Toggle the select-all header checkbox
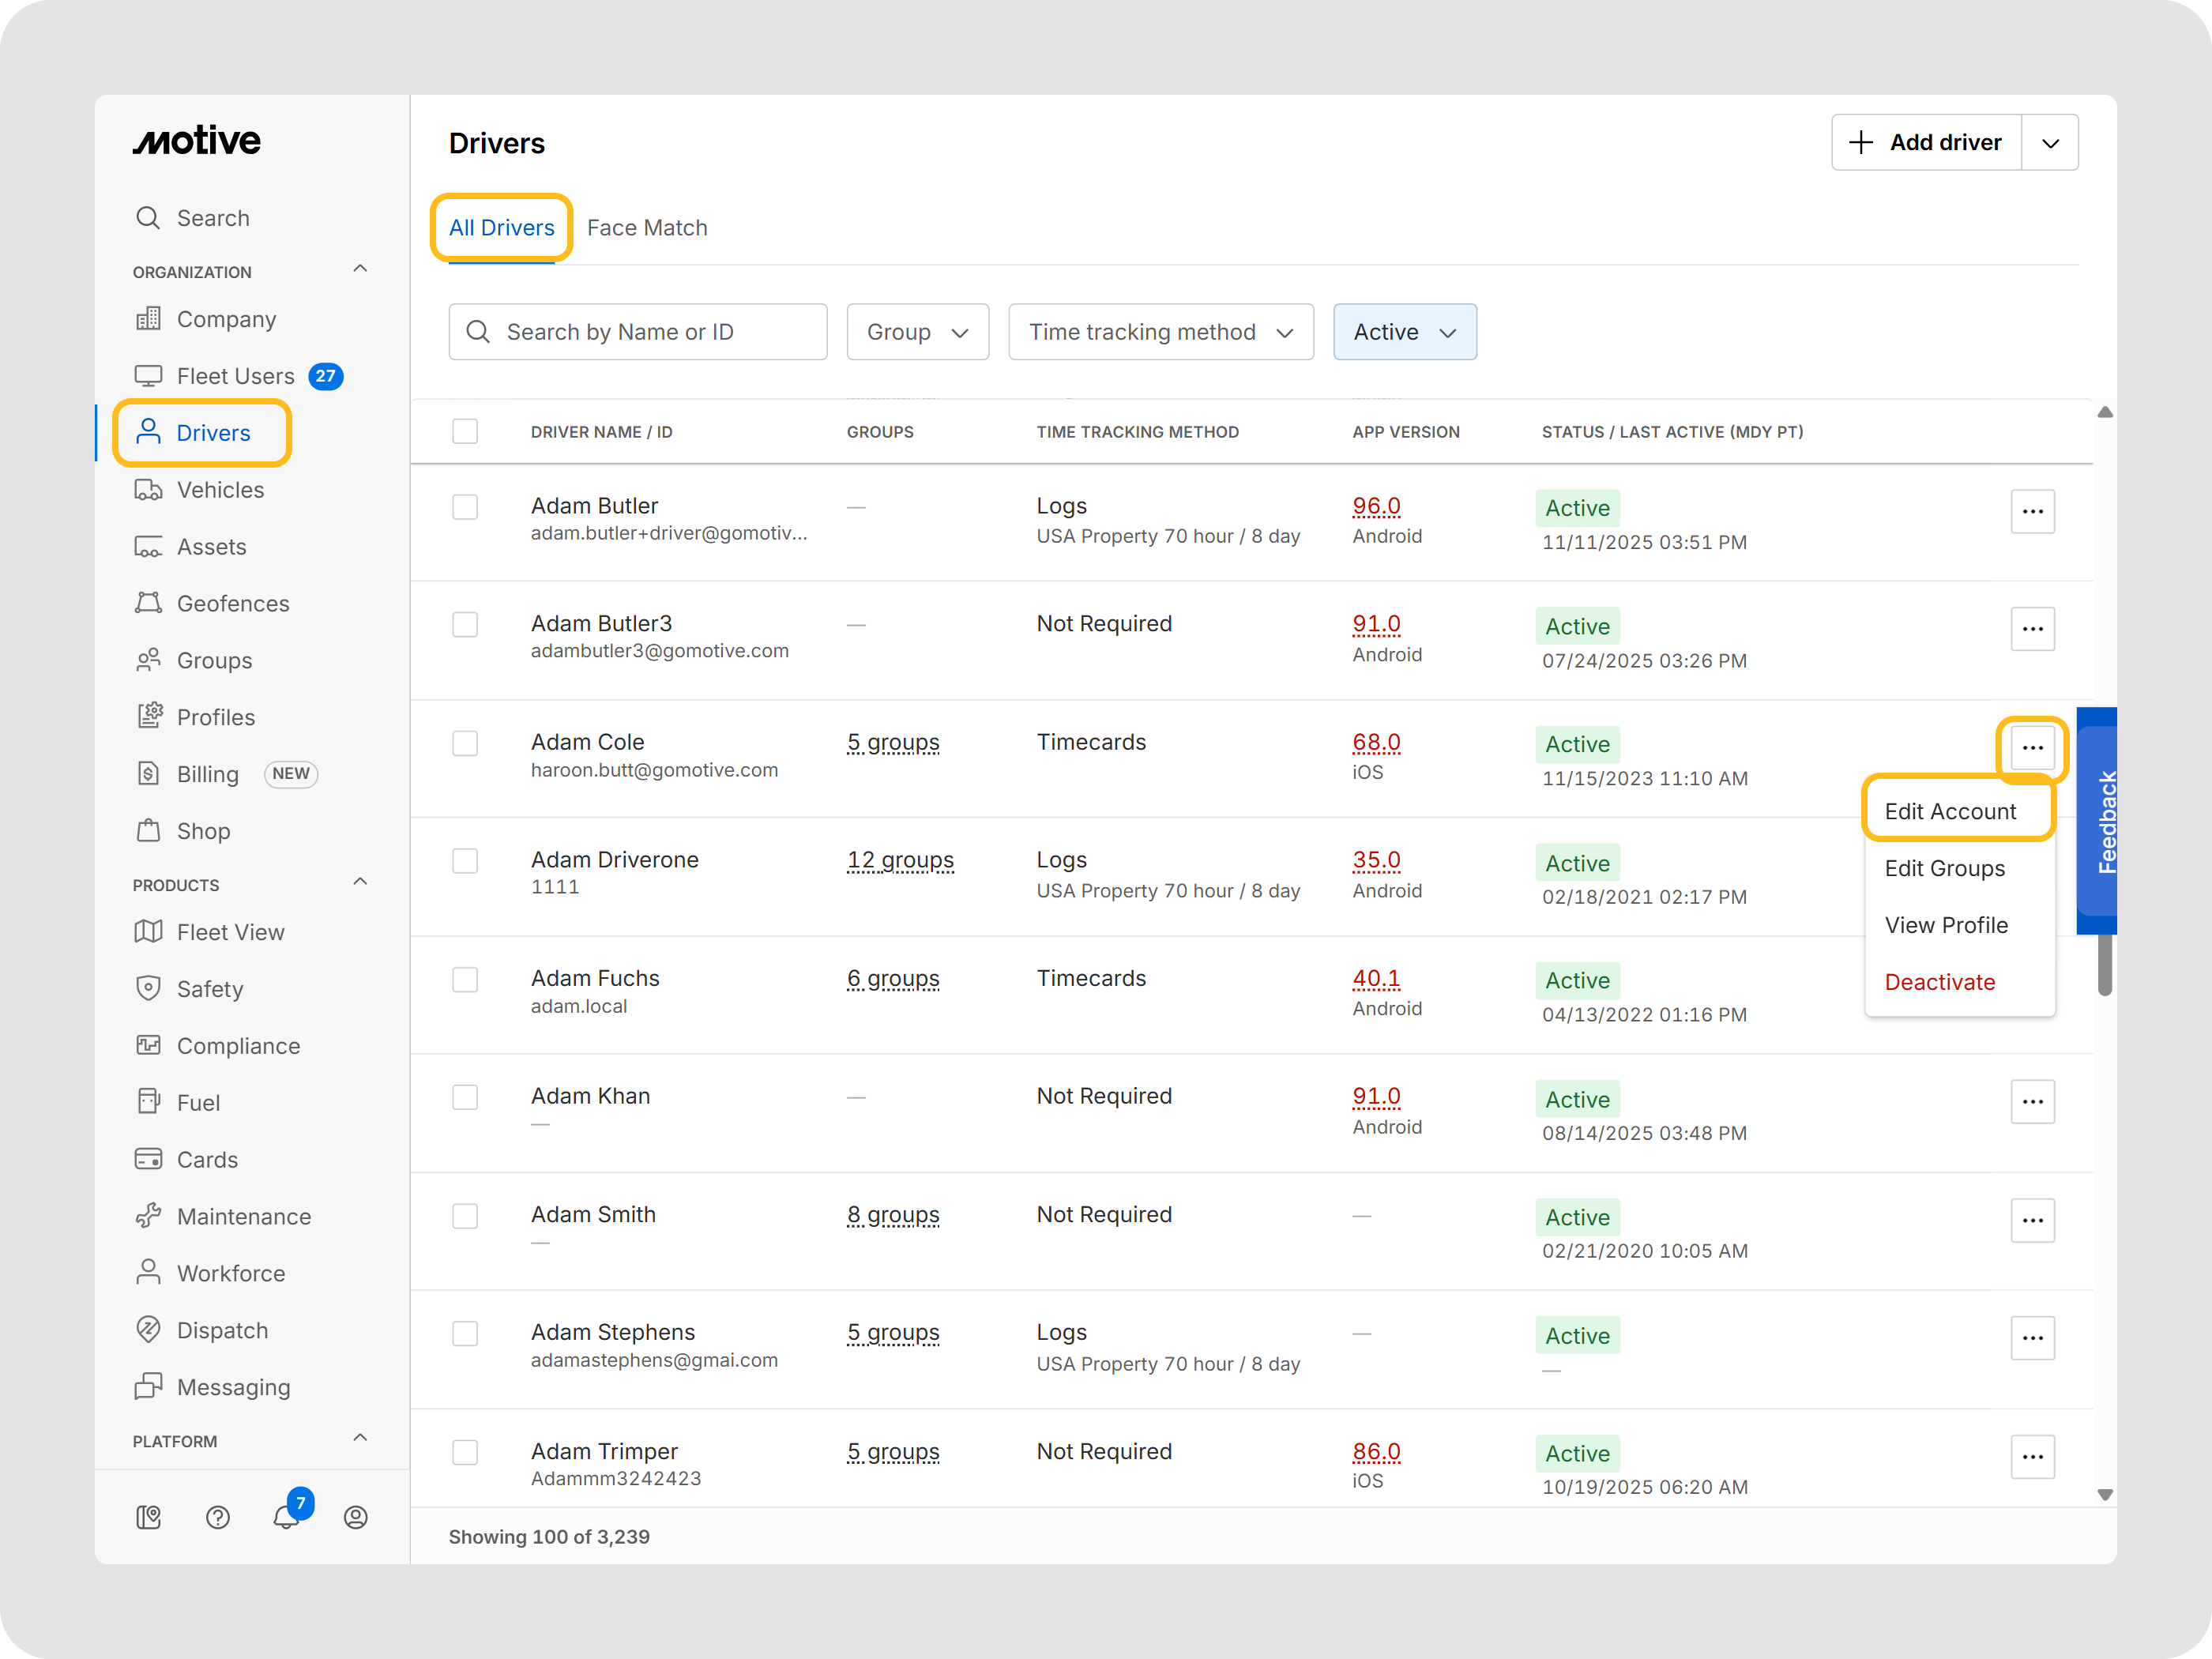2212x1659 pixels. (465, 431)
